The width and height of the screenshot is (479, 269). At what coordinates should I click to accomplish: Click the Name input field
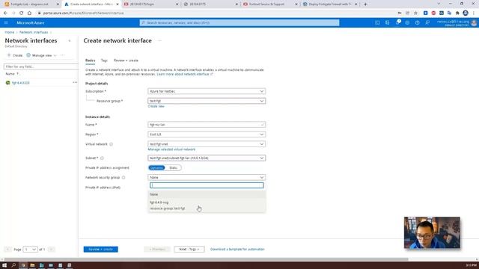coord(207,125)
